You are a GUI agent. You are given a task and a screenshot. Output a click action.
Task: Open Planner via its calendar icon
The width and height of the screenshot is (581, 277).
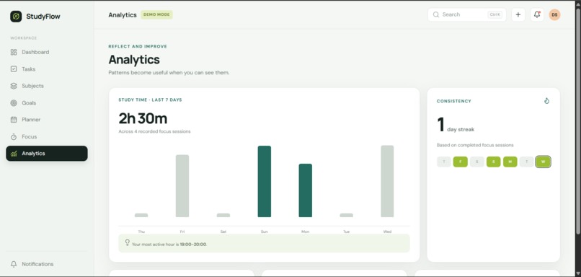tap(14, 120)
